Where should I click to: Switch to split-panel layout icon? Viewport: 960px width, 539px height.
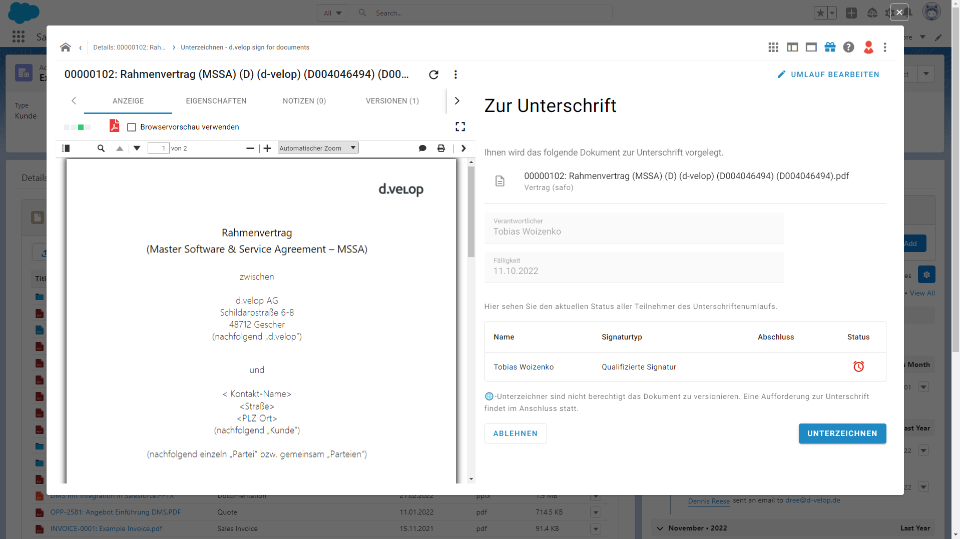coord(792,47)
